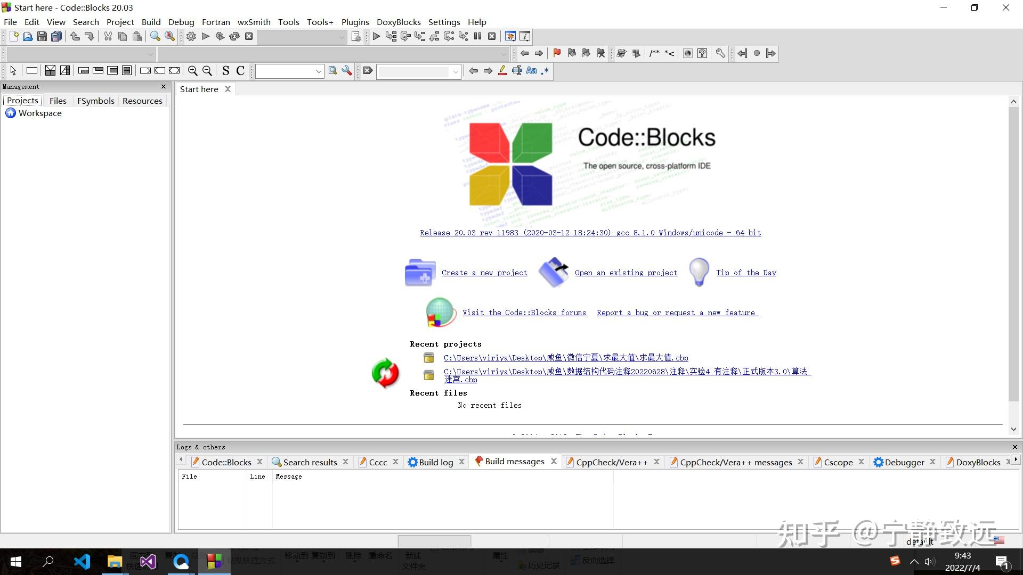1023x575 pixels.
Task: Click the Save all files icon
Action: click(56, 36)
